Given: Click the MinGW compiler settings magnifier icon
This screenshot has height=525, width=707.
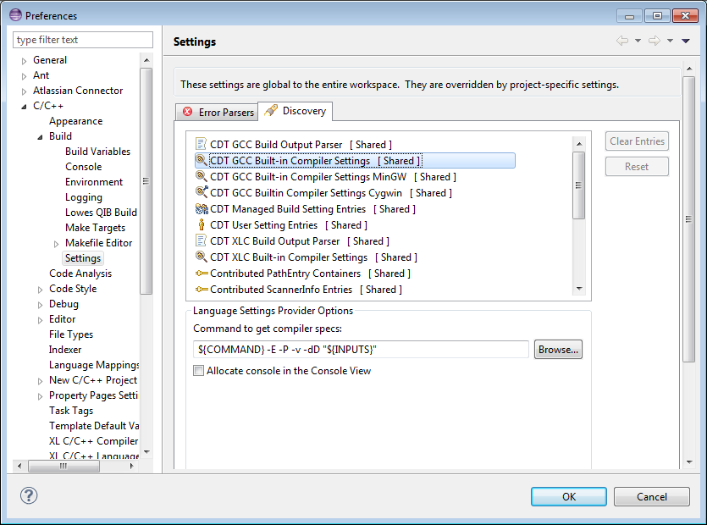Looking at the screenshot, I should [x=202, y=176].
